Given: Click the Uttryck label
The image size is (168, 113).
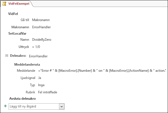Looking at the screenshot, I should pyautogui.click(x=24, y=47).
